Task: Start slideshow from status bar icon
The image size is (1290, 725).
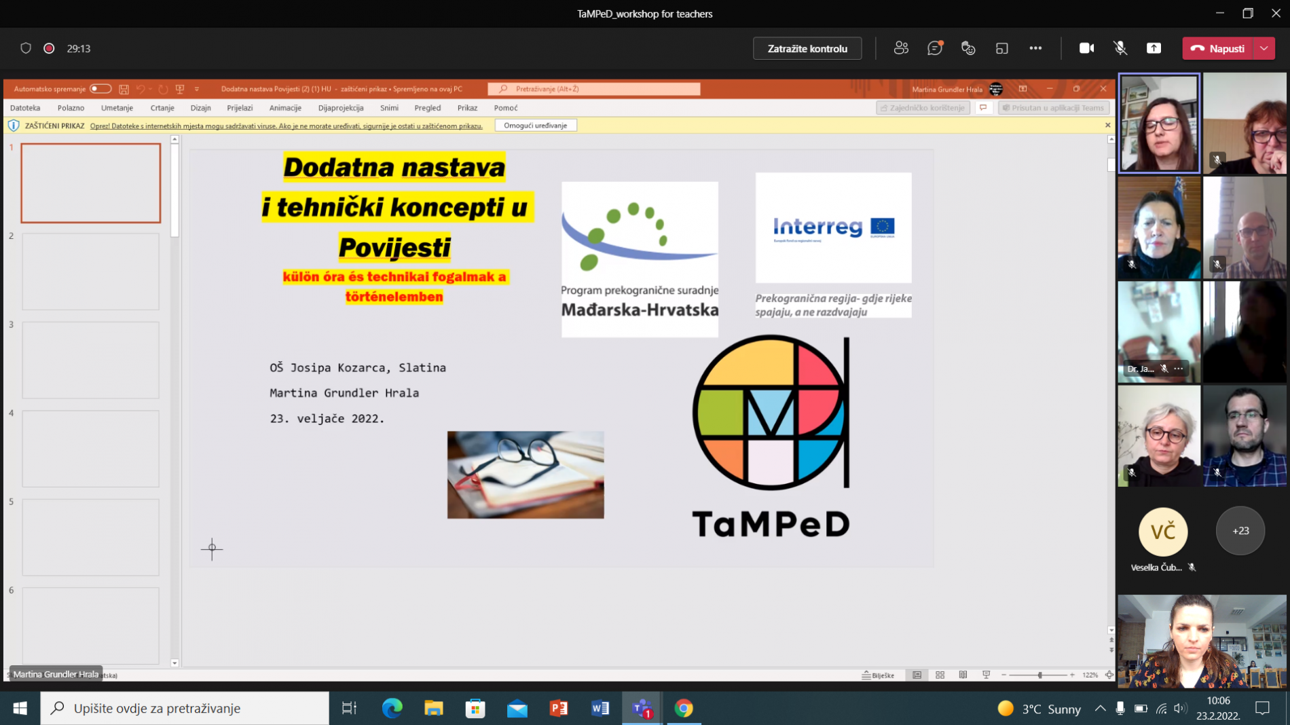Action: [x=987, y=675]
